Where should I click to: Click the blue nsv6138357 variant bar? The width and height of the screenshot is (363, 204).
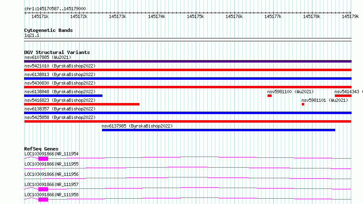point(188,113)
